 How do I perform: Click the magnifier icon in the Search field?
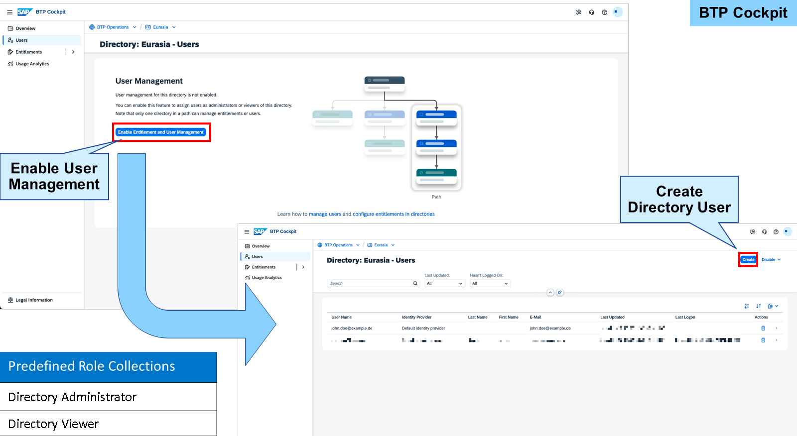tap(415, 284)
